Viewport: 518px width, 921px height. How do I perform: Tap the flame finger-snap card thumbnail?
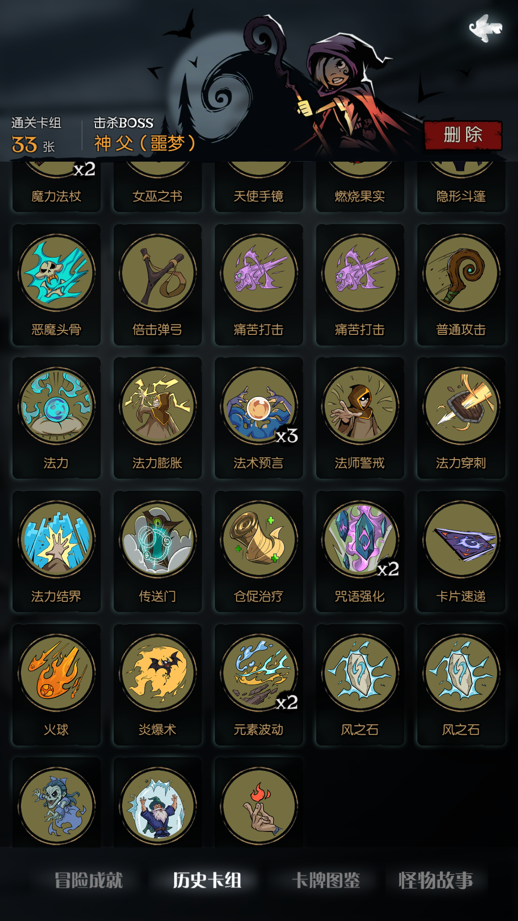[259, 806]
